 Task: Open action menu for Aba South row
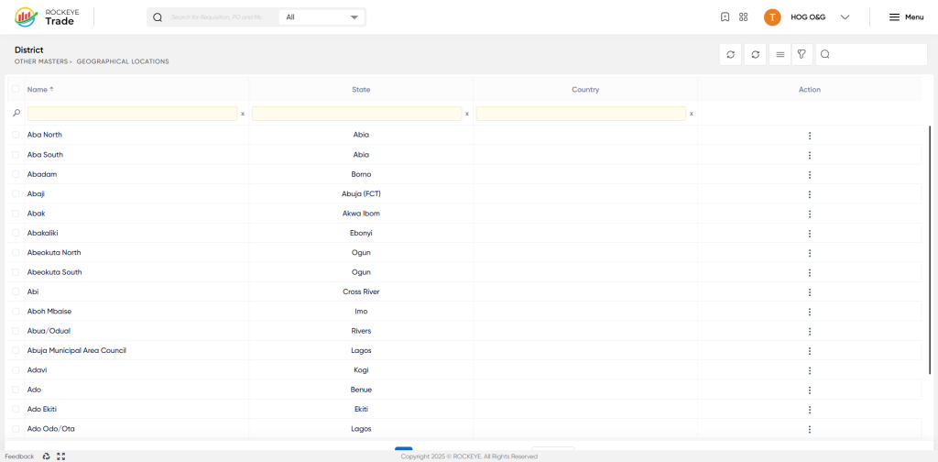pos(810,155)
